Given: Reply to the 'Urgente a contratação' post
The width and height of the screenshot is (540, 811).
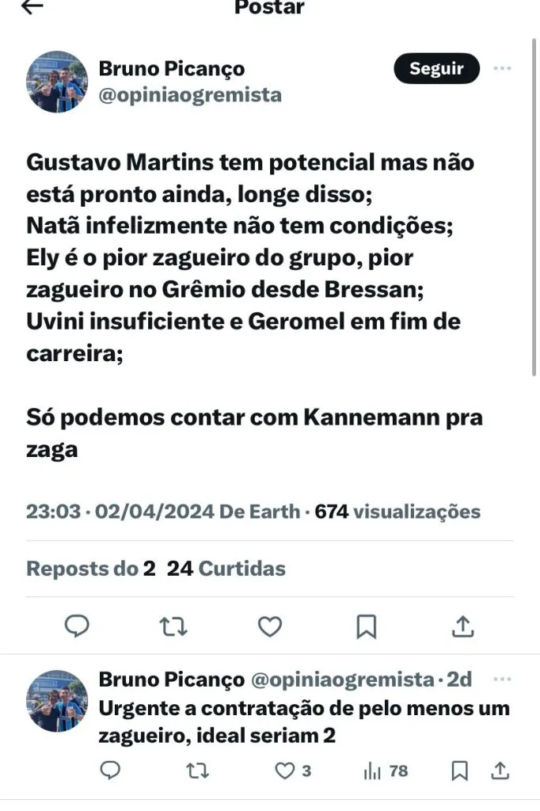Looking at the screenshot, I should click(x=112, y=770).
